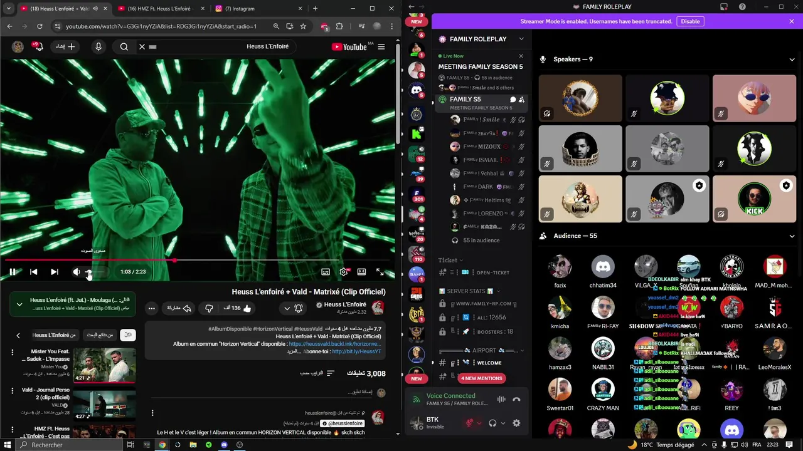
Task: Toggle subtitles in the YouTube player
Action: (326, 272)
